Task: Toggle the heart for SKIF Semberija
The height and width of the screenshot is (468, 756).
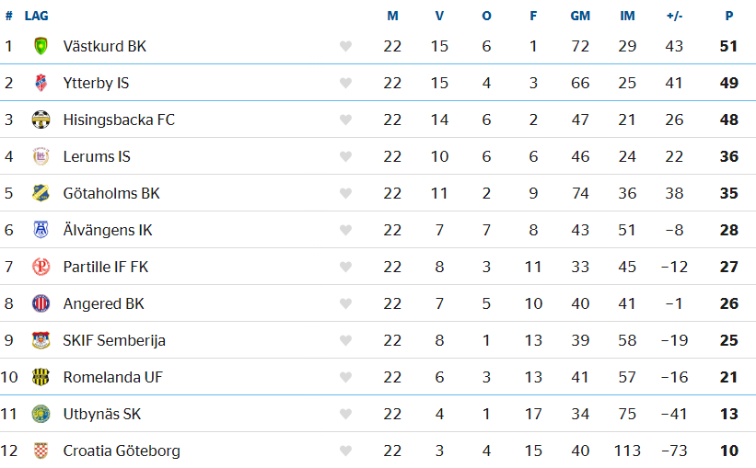Action: 345,340
